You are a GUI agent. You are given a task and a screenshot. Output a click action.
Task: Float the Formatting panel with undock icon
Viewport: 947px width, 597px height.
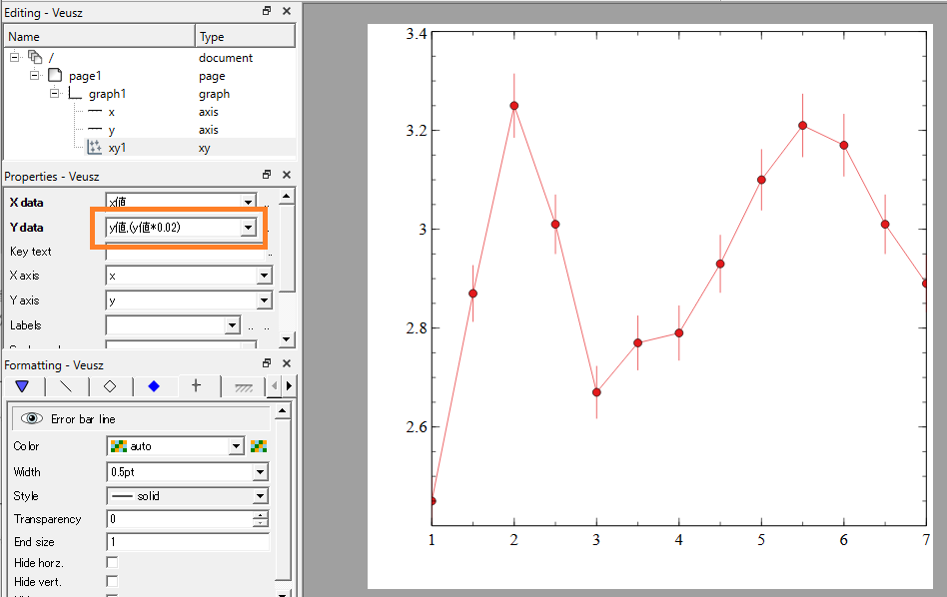tap(267, 363)
